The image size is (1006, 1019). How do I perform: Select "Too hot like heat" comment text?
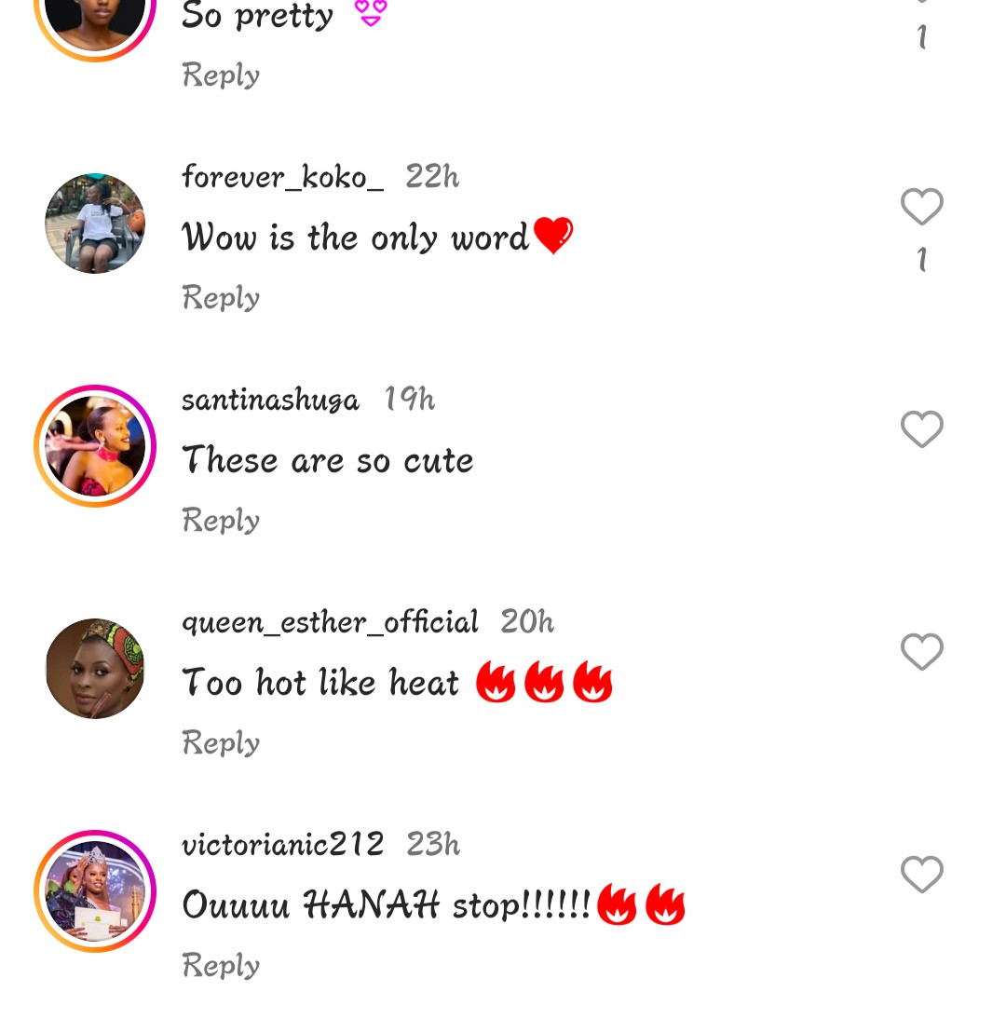[321, 683]
